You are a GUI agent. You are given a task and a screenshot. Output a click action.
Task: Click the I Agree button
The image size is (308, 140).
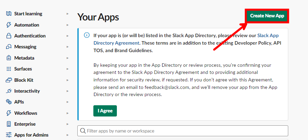pyautogui.click(x=105, y=111)
